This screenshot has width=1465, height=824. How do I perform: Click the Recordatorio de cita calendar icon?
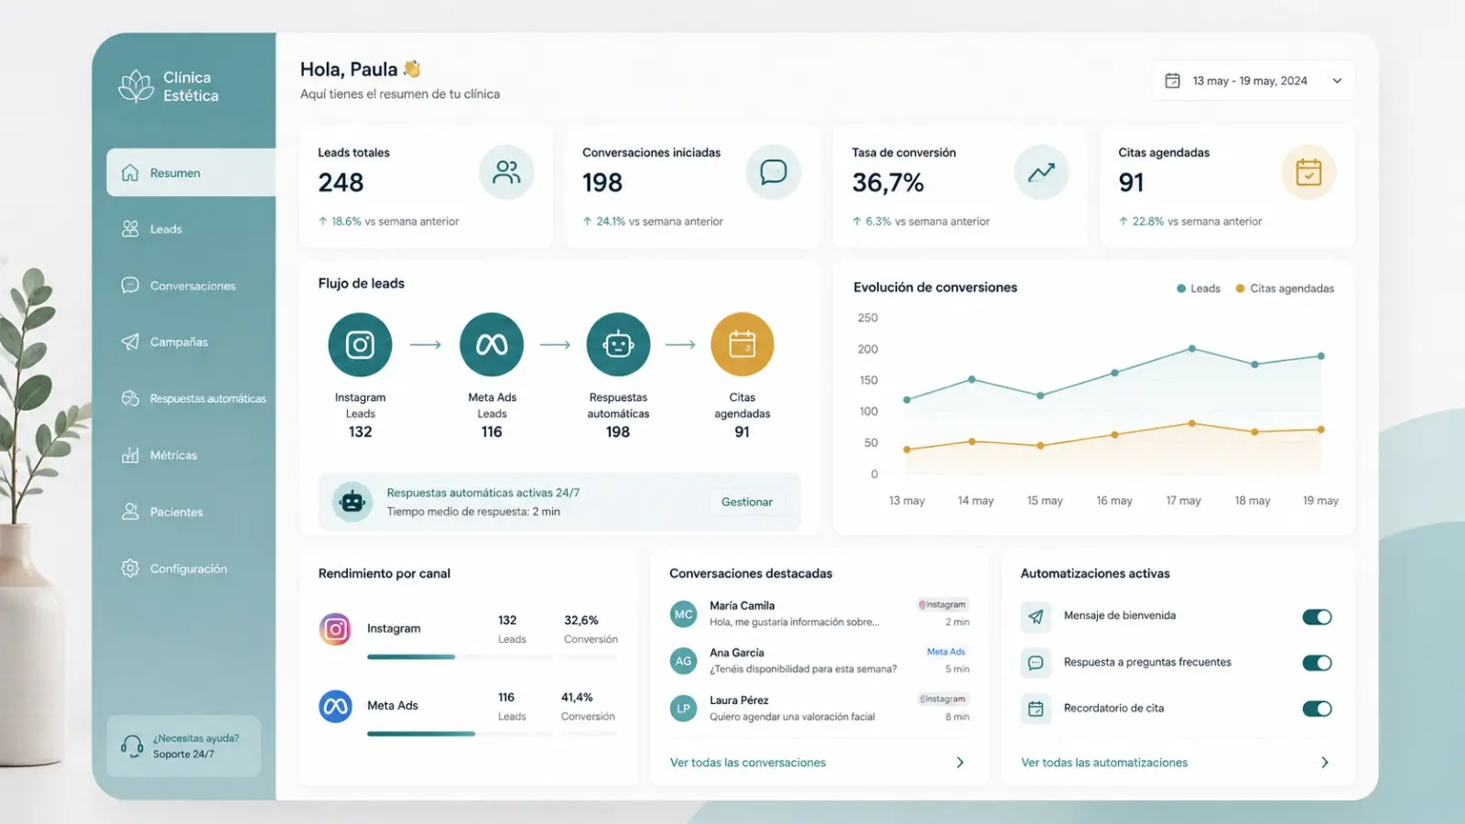[x=1036, y=709]
